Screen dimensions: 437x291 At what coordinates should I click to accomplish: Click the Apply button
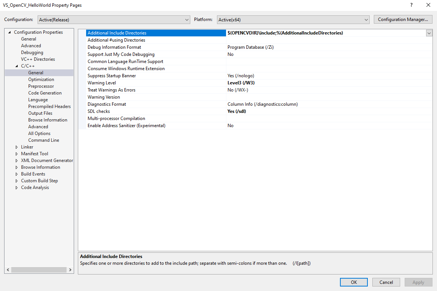[x=418, y=282]
